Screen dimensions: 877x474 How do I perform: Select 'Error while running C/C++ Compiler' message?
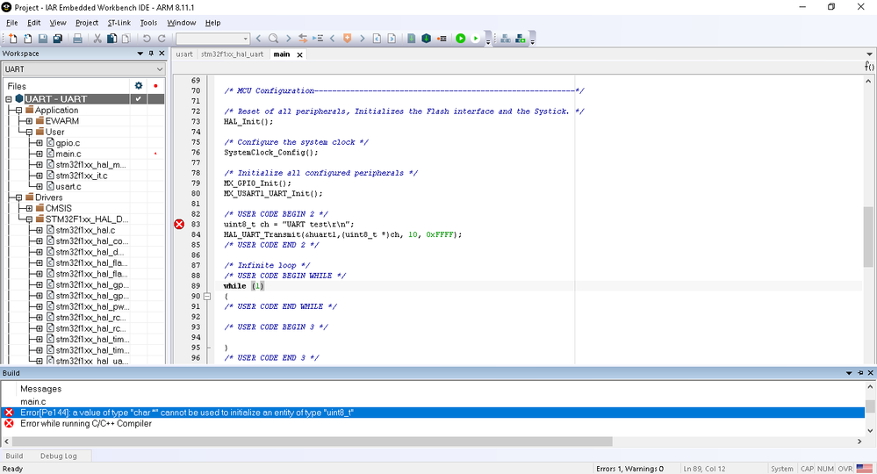click(85, 424)
